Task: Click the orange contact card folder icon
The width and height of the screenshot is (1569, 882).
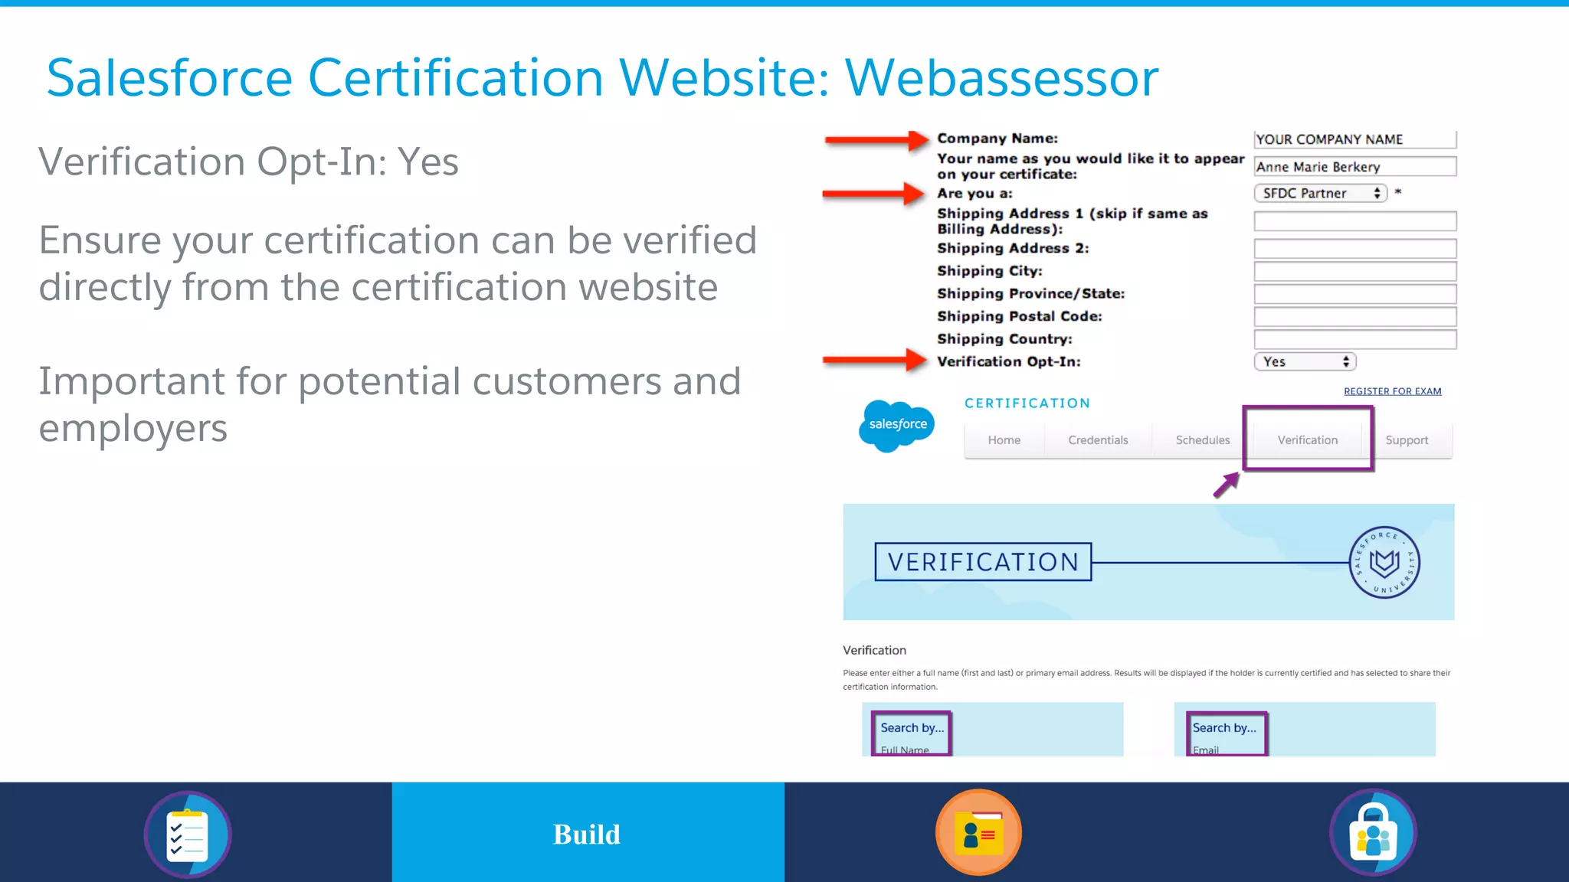Action: pos(978,832)
